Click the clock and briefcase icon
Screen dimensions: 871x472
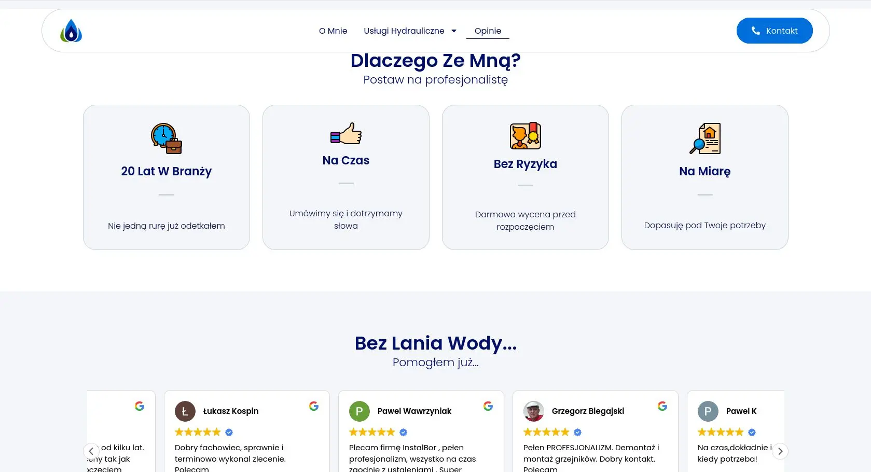pos(167,138)
